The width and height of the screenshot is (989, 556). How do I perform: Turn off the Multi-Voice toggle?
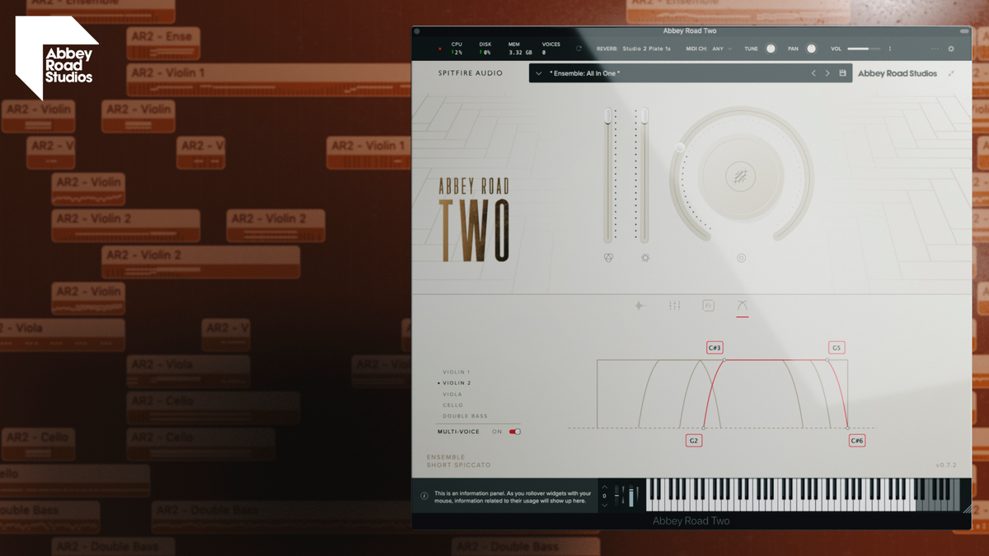coord(515,432)
